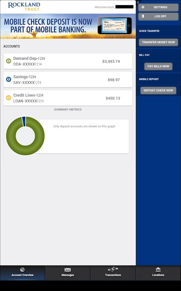
Task: Click Pay Bills Now button
Action: click(x=158, y=66)
